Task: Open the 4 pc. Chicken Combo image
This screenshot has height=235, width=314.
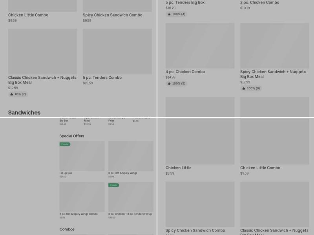Action: point(200,45)
